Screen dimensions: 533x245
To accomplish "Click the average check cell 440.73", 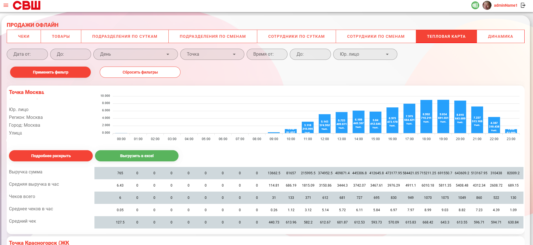I will point(274,222).
